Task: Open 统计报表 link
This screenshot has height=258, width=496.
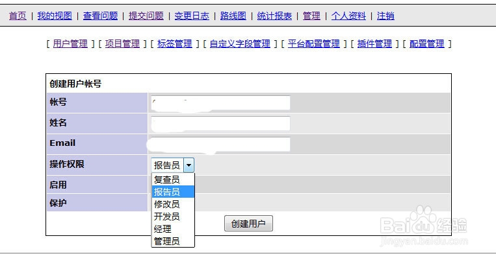Action: click(274, 16)
